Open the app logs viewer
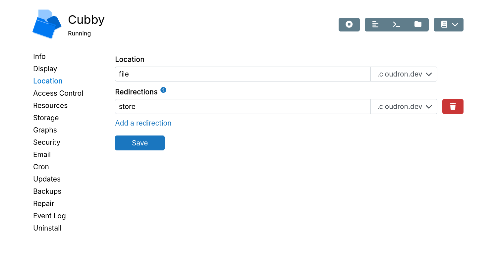The image size is (494, 269). pyautogui.click(x=375, y=25)
